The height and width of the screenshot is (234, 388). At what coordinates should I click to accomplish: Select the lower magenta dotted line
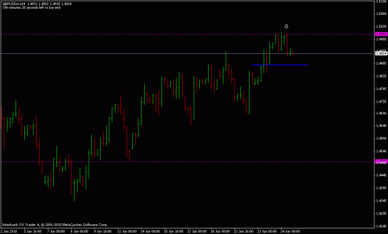pos(187,162)
